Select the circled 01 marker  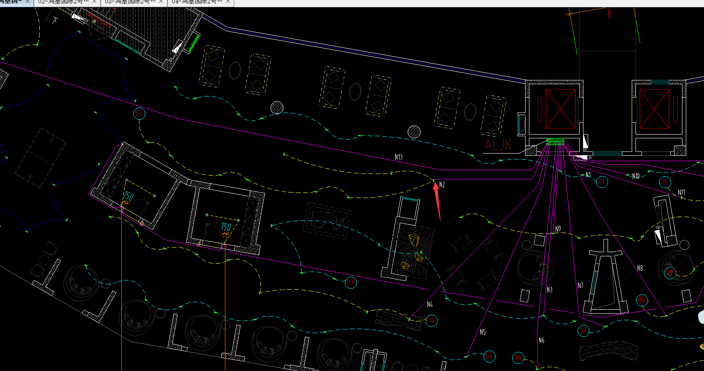point(602,182)
